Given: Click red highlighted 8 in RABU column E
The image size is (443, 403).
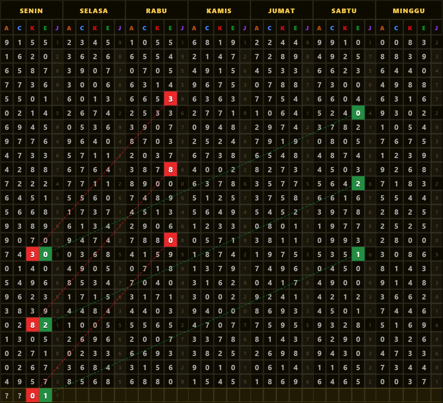Looking at the screenshot, I should 170,170.
